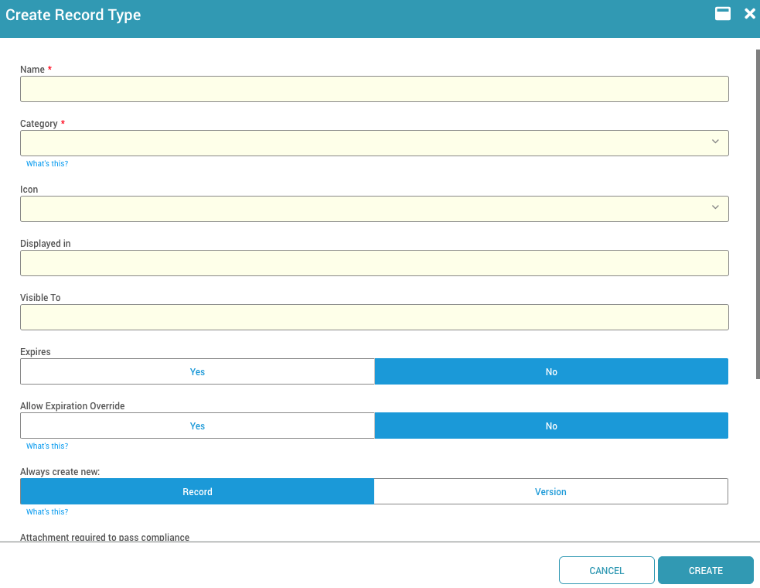This screenshot has height=588, width=760.
Task: Click the Icon dropdown chevron arrow
Action: (x=715, y=207)
